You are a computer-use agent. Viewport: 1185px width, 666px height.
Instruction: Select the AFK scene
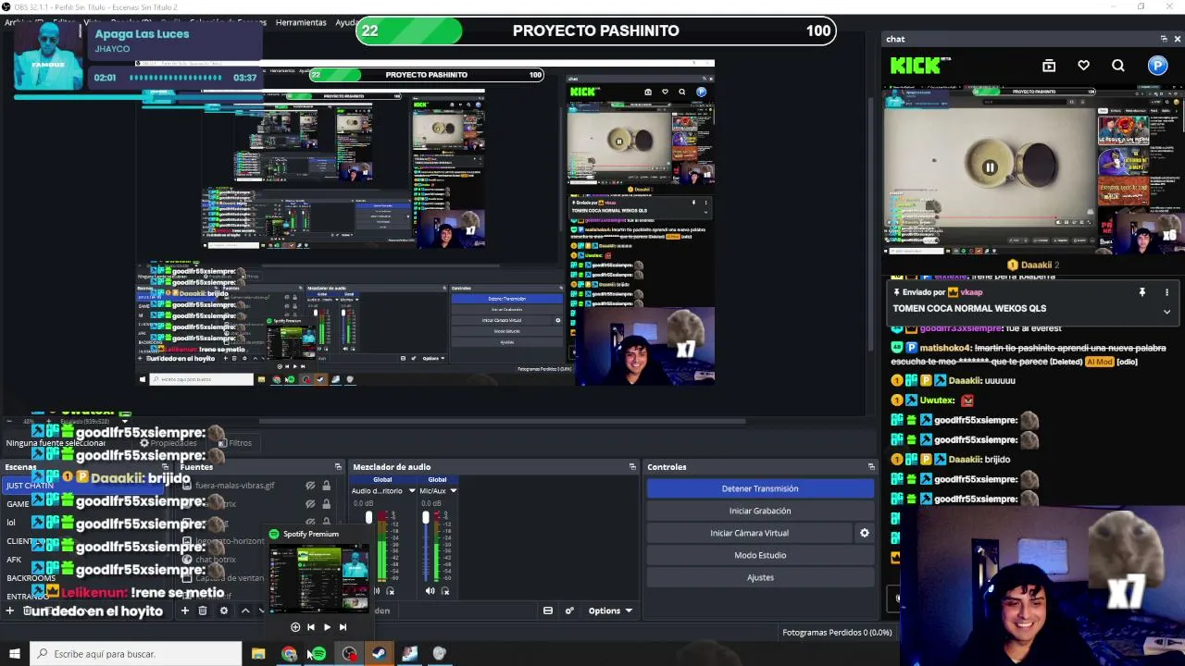tap(14, 560)
